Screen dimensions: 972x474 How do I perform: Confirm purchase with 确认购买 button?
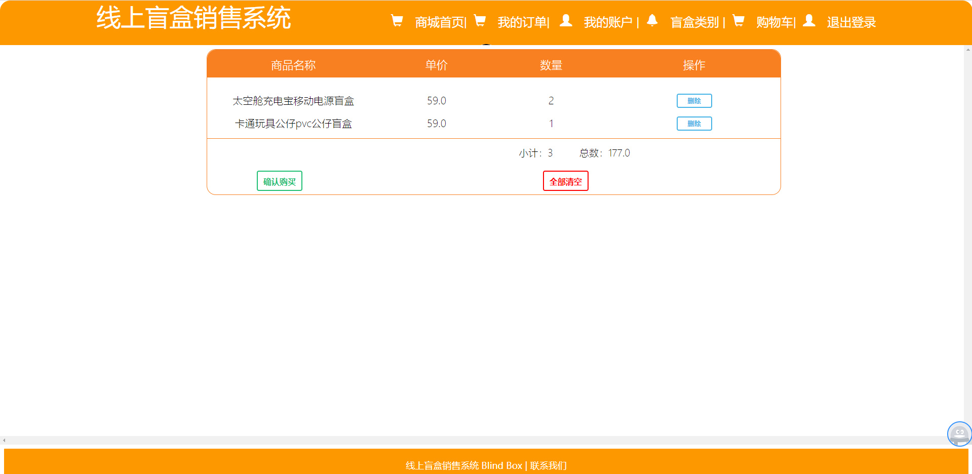[x=280, y=181]
